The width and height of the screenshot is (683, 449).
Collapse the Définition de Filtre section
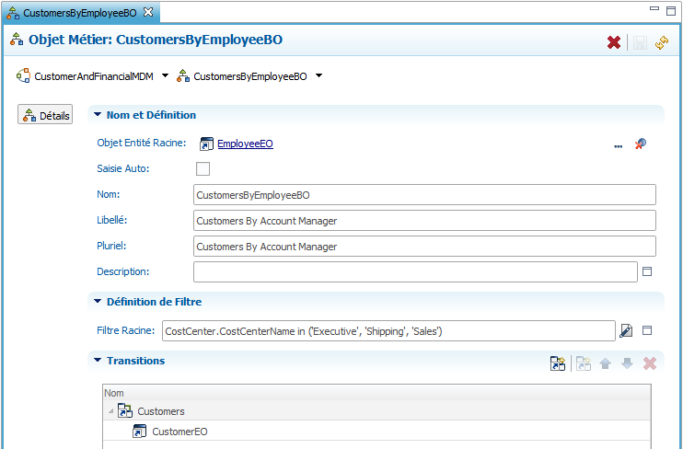pos(98,302)
